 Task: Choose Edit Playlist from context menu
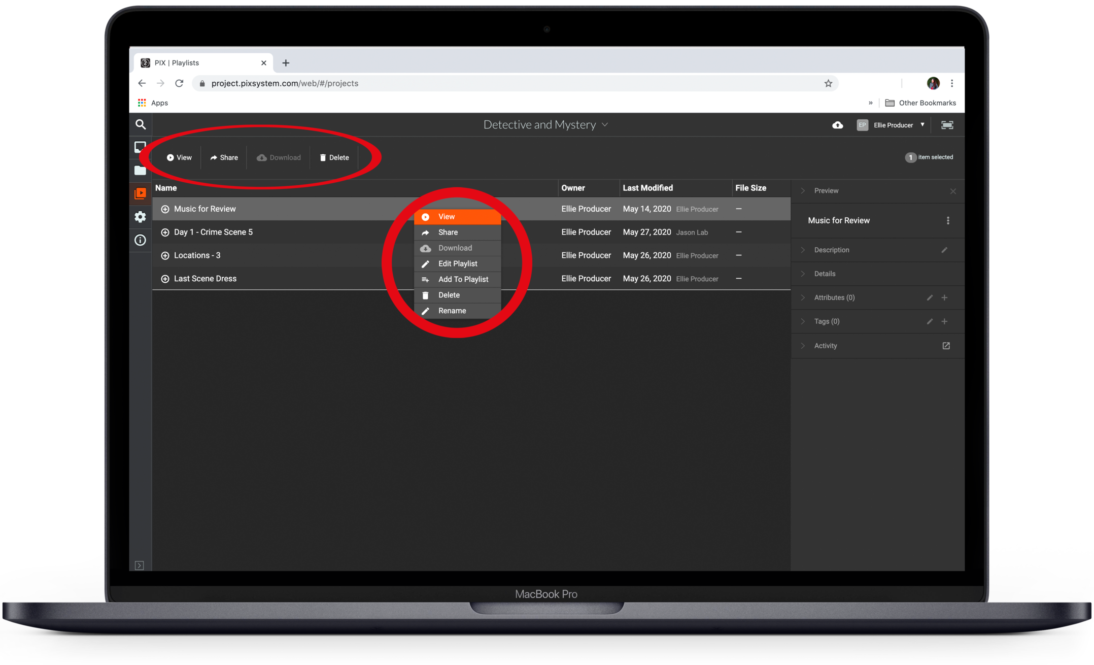[x=457, y=263]
